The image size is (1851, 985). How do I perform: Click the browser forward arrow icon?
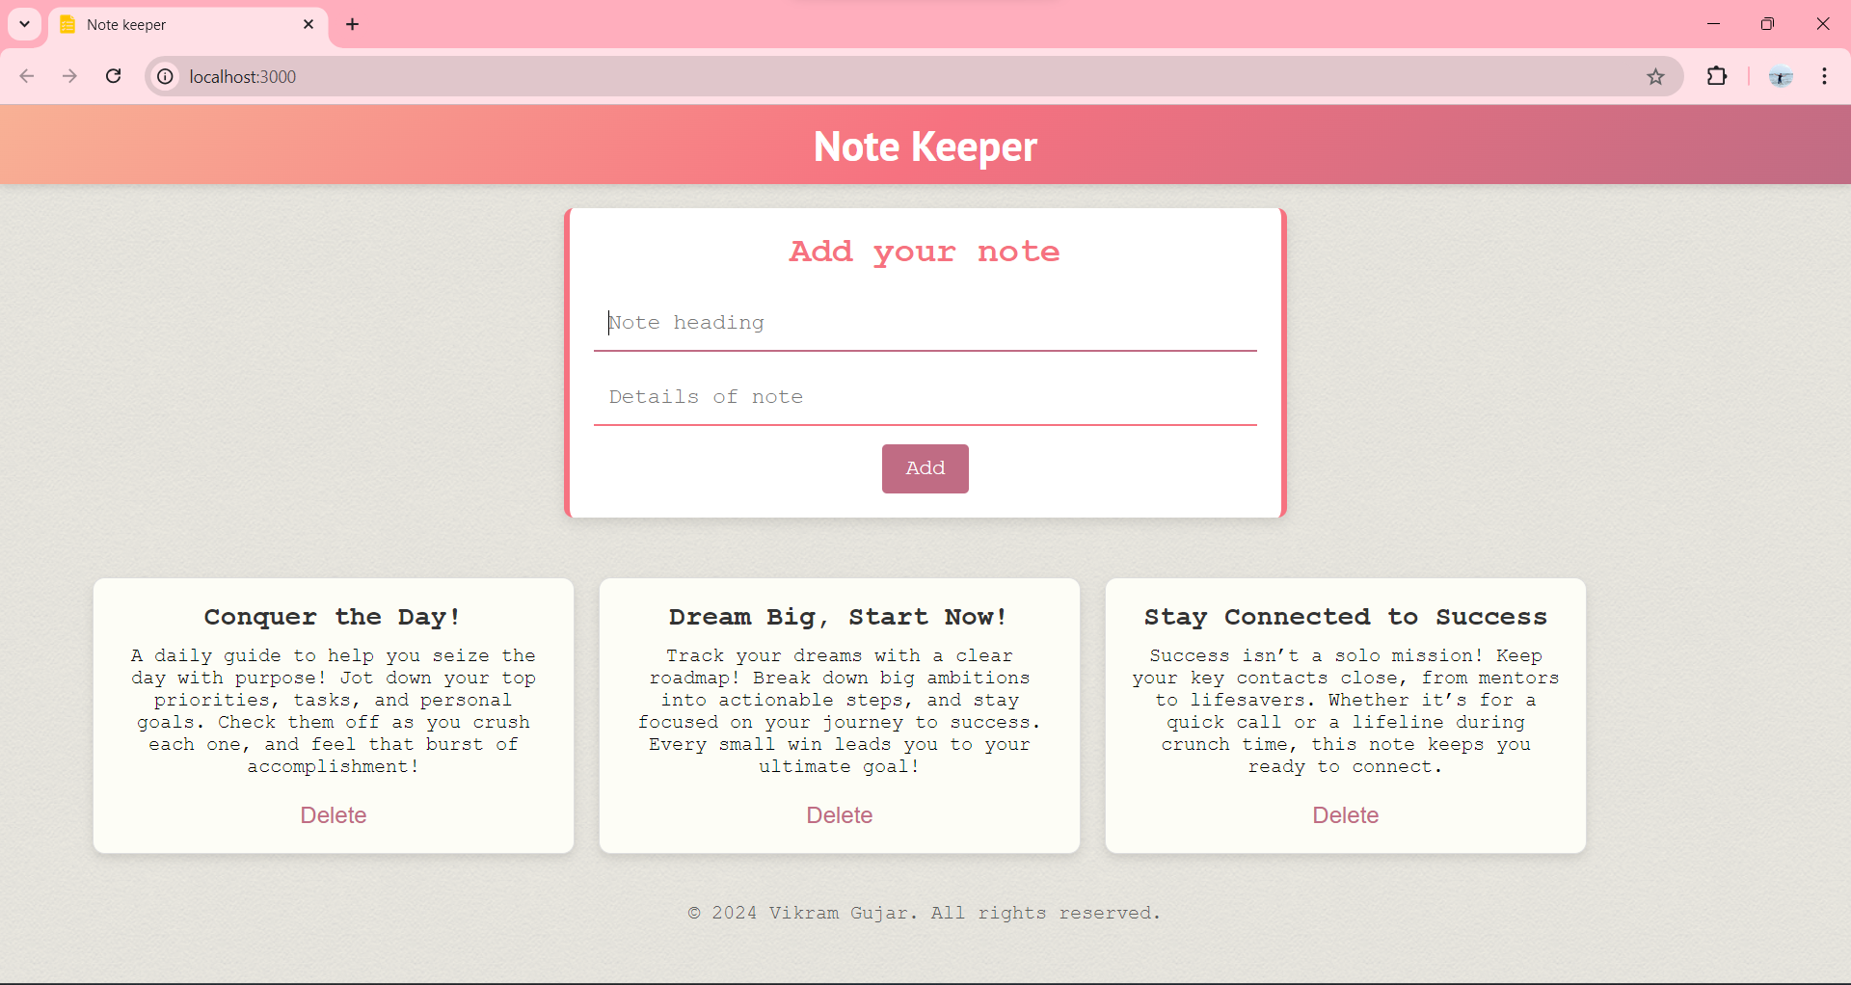coord(69,76)
